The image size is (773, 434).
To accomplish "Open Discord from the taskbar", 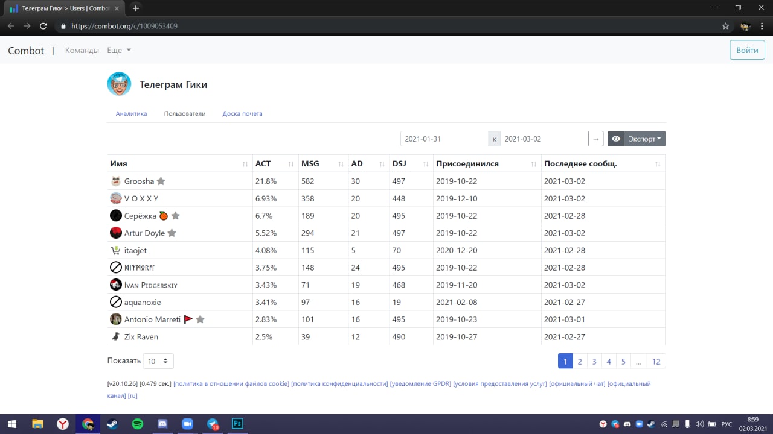I will pyautogui.click(x=162, y=424).
